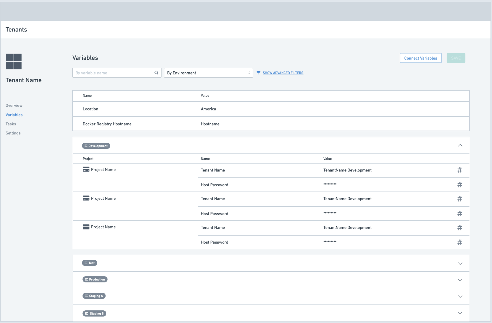
Task: Click hash icon for first Host Password row
Action: [460, 185]
